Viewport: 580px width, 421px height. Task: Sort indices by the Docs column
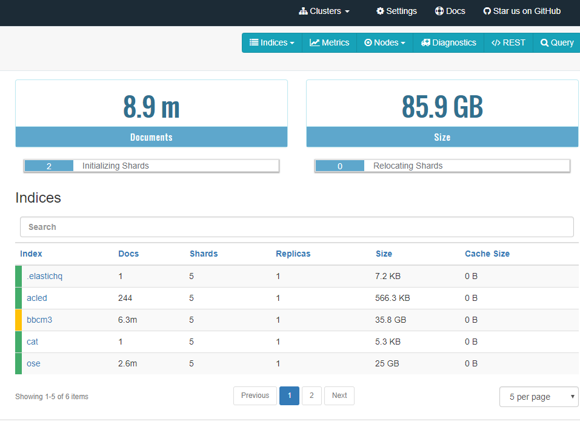(128, 254)
